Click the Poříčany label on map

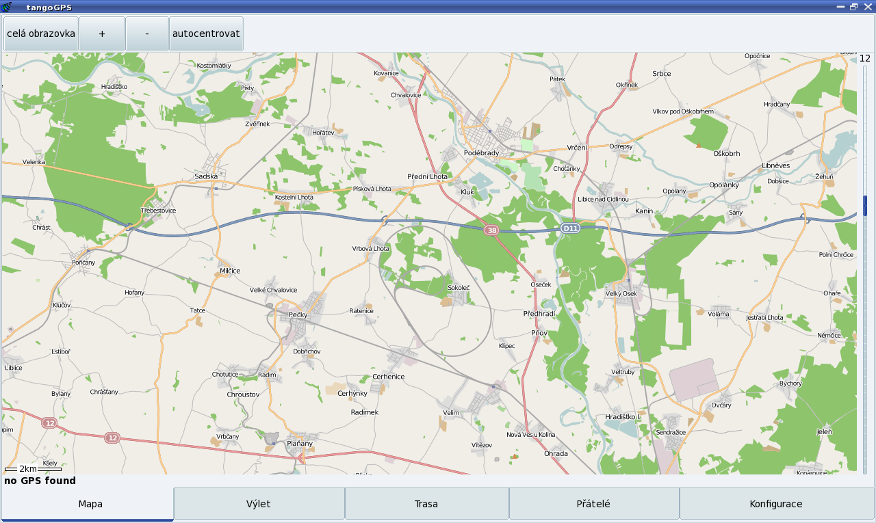83,263
